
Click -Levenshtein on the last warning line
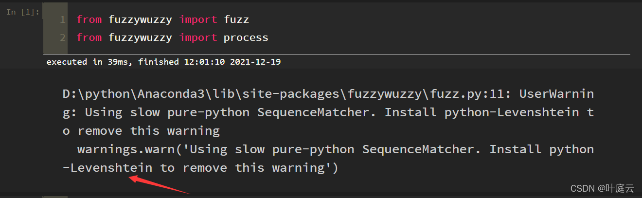pyautogui.click(x=107, y=168)
